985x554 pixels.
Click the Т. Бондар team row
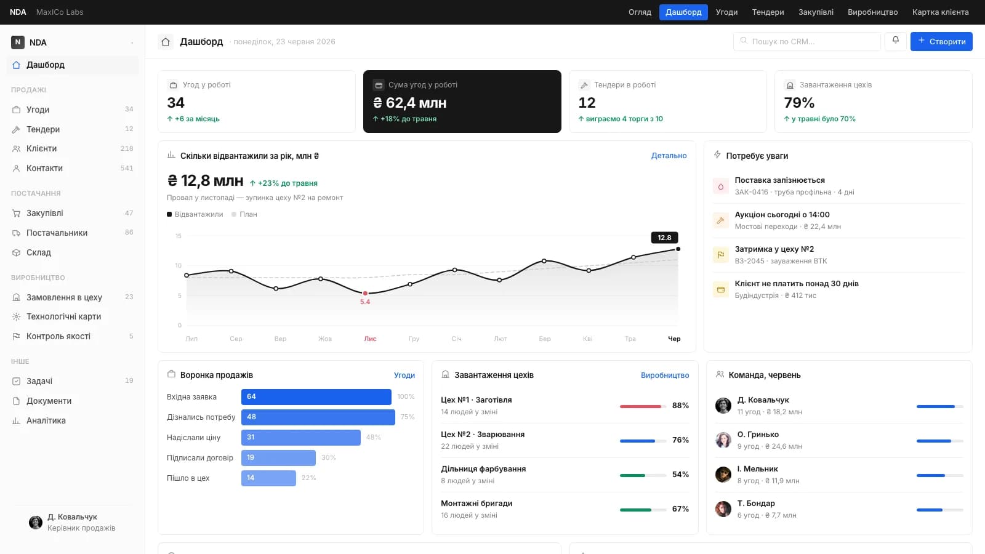click(839, 509)
